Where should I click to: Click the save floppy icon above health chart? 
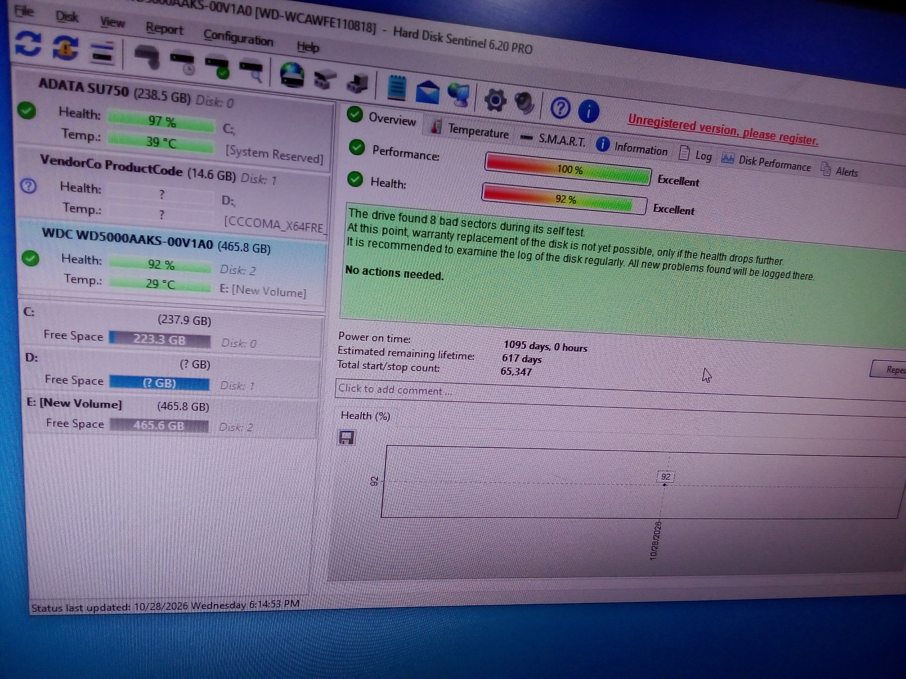(x=346, y=437)
